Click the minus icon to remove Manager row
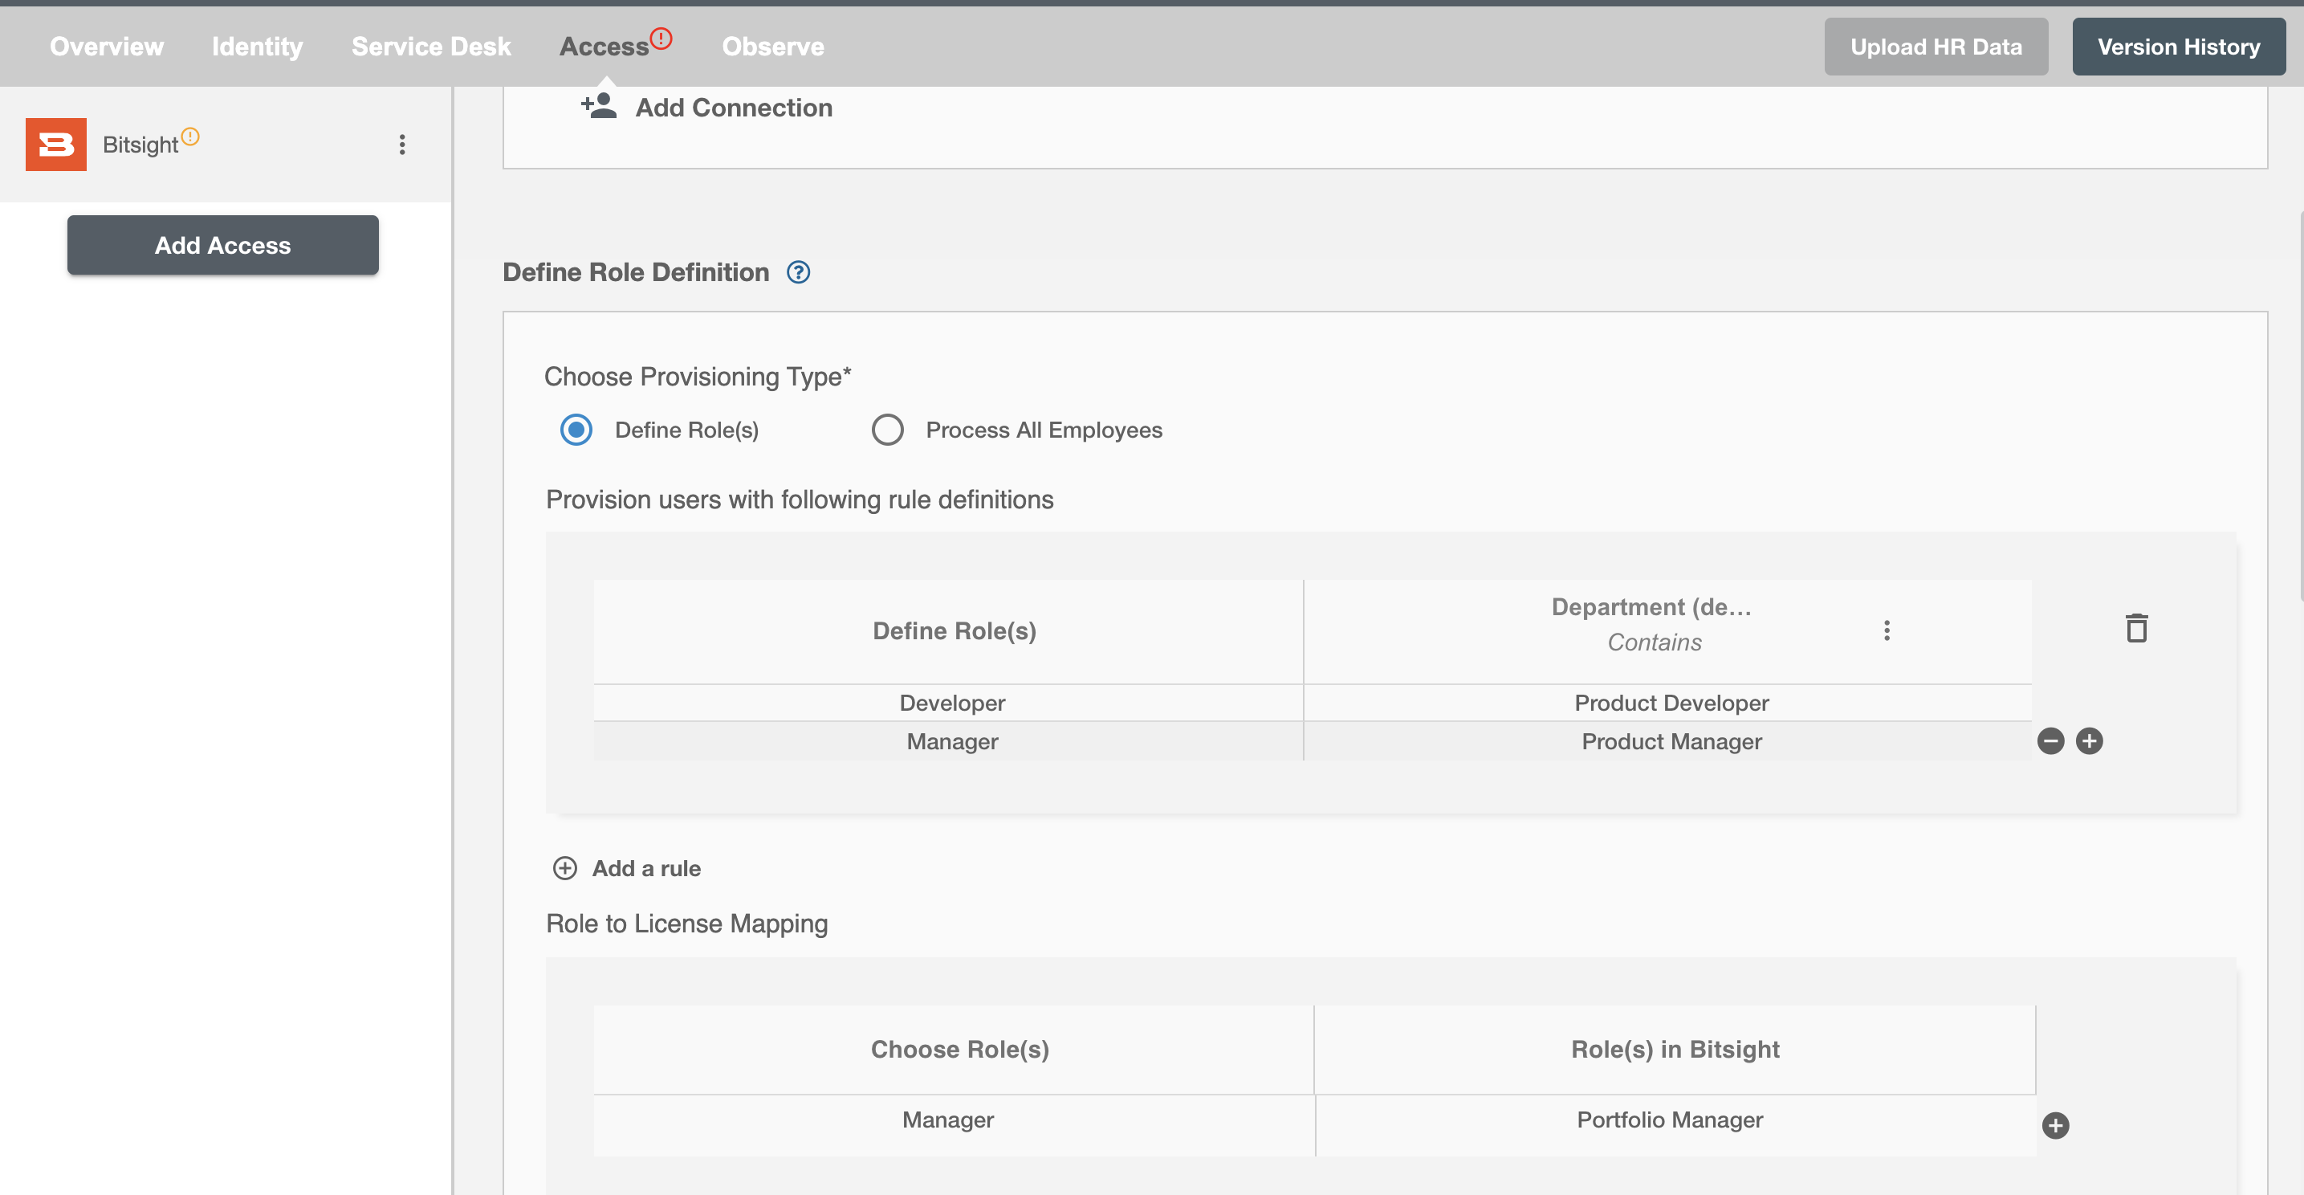The width and height of the screenshot is (2304, 1195). 2051,740
